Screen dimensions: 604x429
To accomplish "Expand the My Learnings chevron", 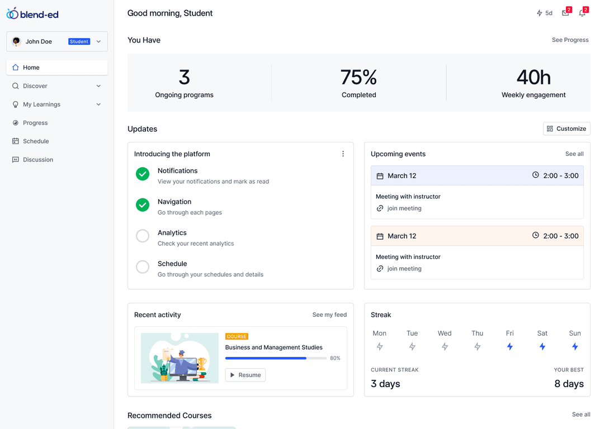I will coord(98,104).
